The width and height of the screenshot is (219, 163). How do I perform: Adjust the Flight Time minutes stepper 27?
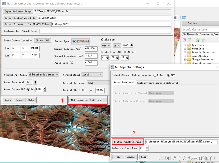point(117,58)
